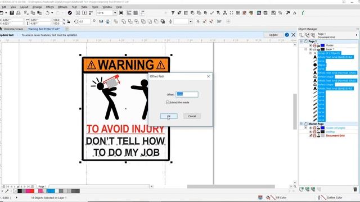This screenshot has height=202, width=360.
Task: Toggle printer icon of Layer 1
Action: click(314, 49)
